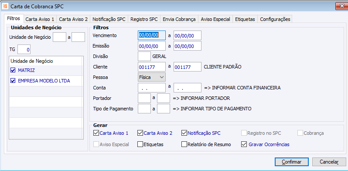The width and height of the screenshot is (348, 171).
Task: Toggle the Carta Aviso 2 generate checkbox
Action: click(140, 133)
